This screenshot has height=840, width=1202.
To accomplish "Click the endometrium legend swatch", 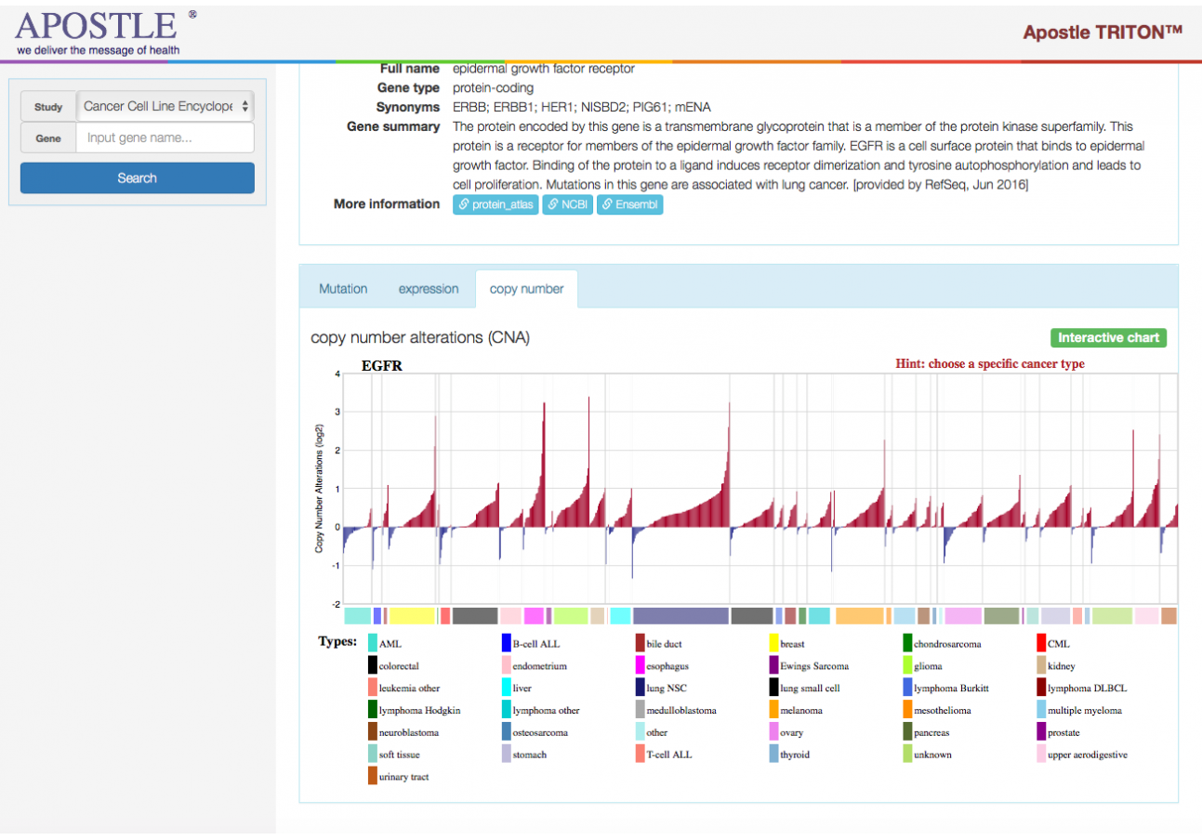I will pyautogui.click(x=507, y=665).
